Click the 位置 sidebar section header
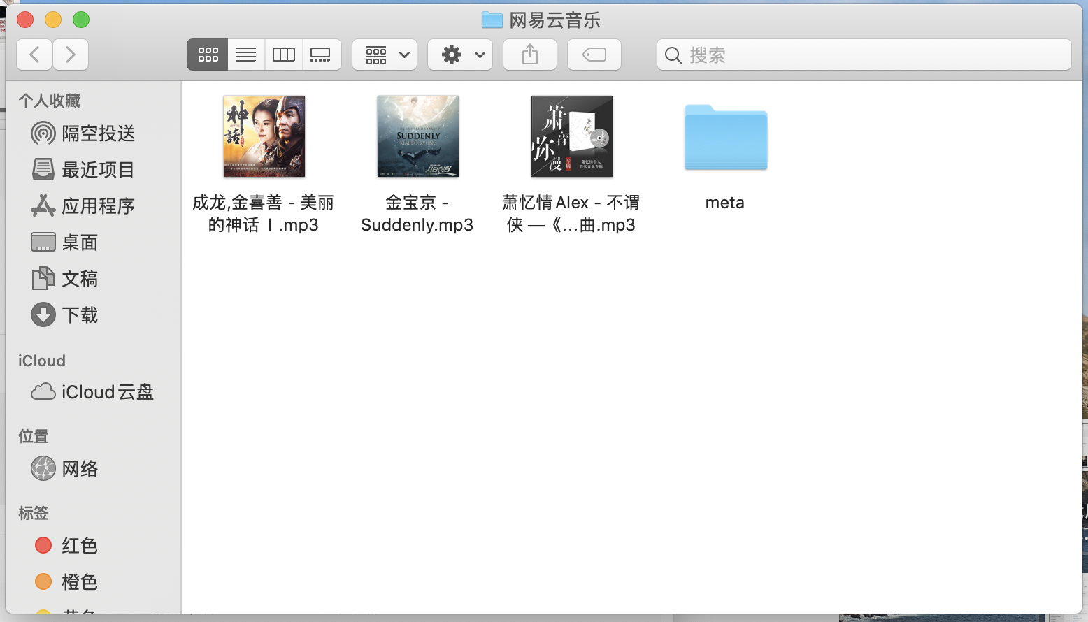Screen dimensions: 1088x622 34,436
